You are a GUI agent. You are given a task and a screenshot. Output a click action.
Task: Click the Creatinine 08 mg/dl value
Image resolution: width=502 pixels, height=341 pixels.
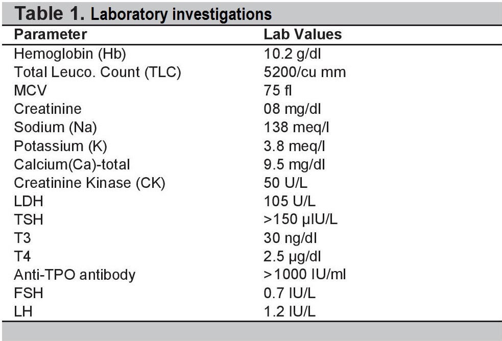click(292, 109)
